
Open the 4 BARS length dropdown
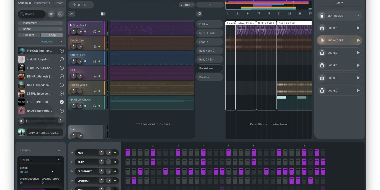(x=187, y=5)
